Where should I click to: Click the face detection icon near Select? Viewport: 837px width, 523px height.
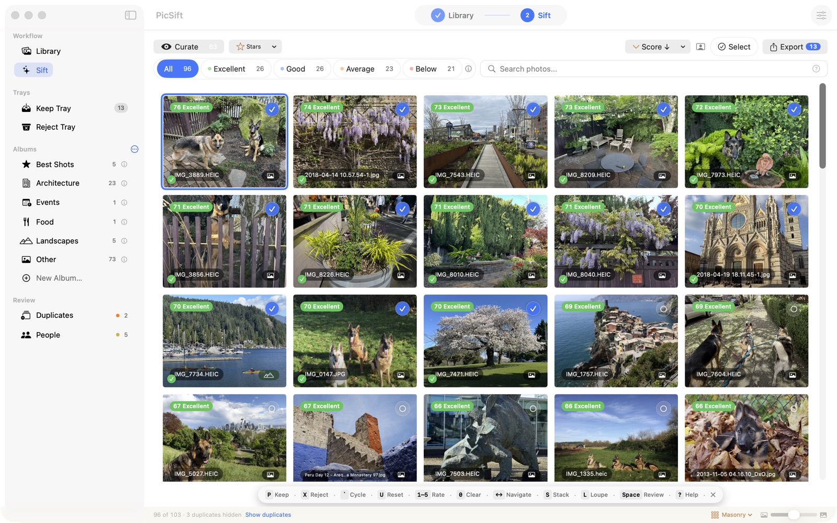point(700,47)
